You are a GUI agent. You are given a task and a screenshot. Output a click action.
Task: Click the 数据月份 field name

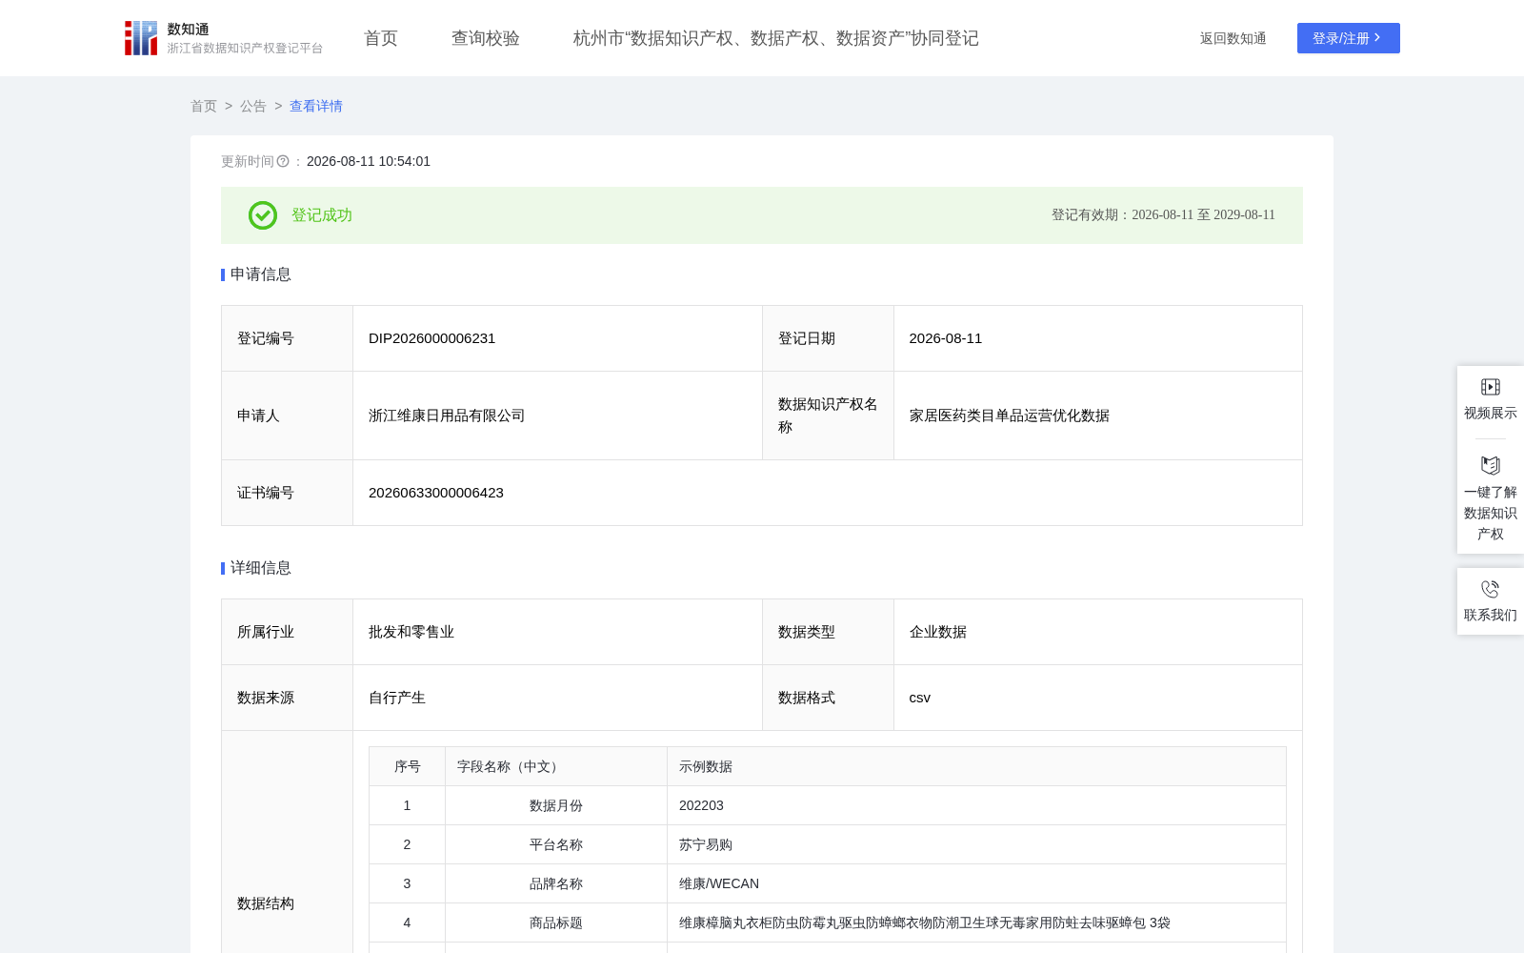tap(556, 806)
